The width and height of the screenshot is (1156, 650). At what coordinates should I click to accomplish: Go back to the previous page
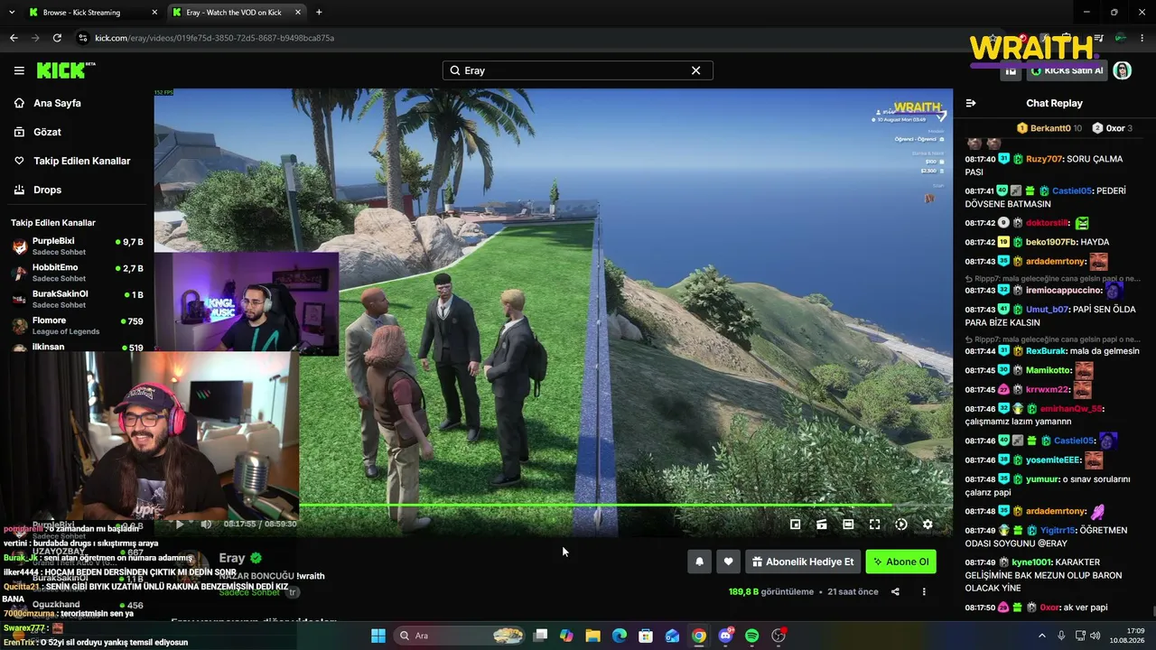(14, 38)
